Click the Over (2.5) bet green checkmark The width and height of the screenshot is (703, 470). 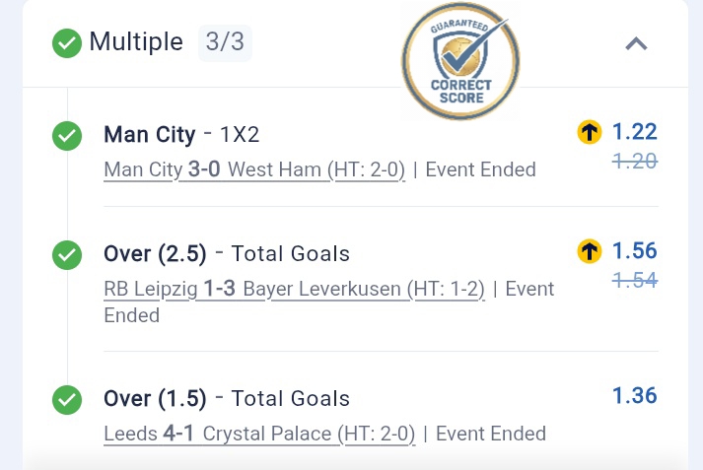pyautogui.click(x=67, y=255)
